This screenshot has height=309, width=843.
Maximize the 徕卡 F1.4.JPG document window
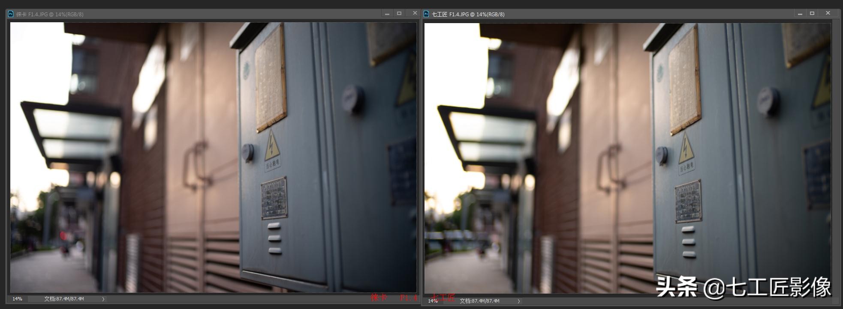399,14
